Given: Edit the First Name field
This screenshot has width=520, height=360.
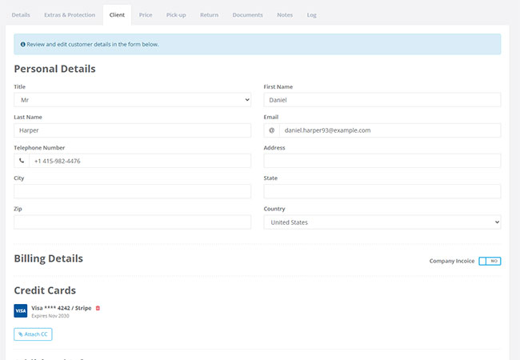Looking at the screenshot, I should pyautogui.click(x=382, y=100).
